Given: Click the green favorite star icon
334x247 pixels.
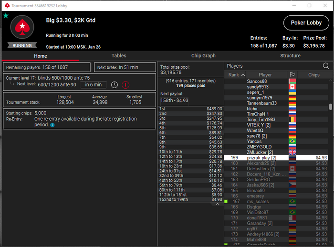Looking at the screenshot, I should click(6, 16).
